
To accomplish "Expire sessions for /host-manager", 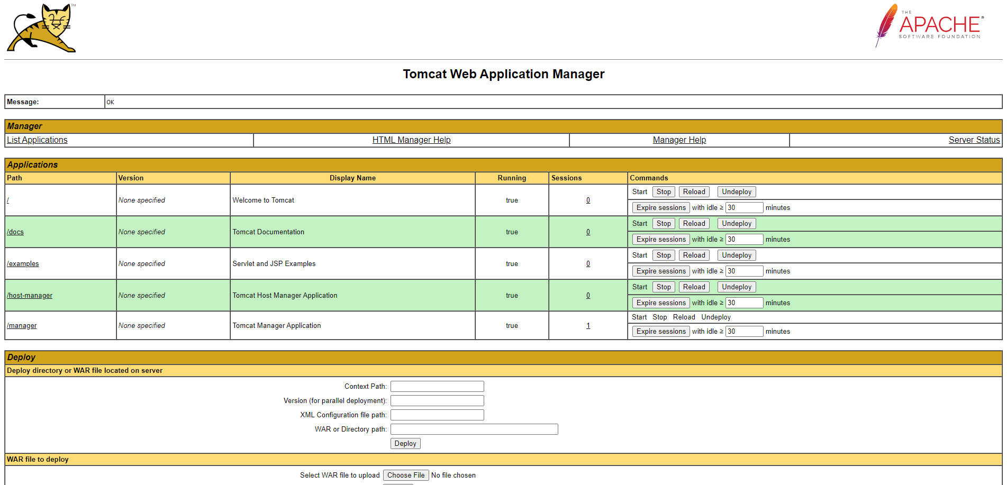I will [661, 303].
